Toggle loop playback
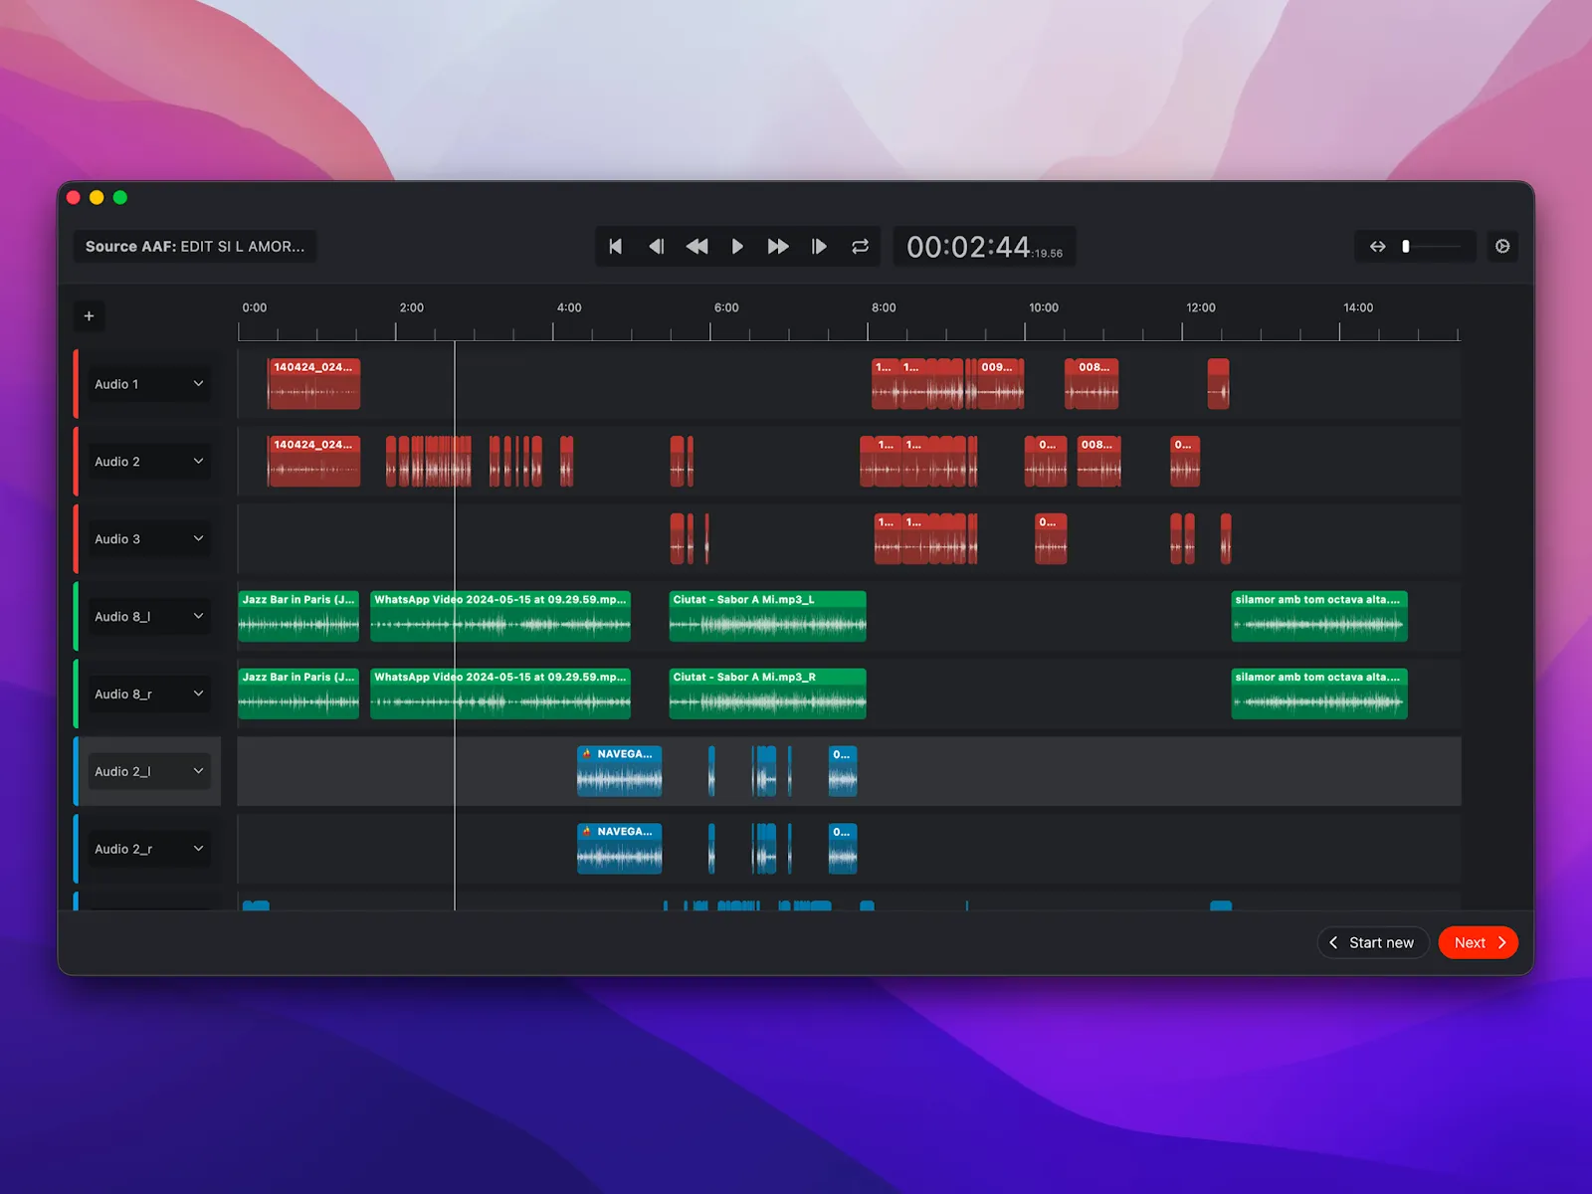The width and height of the screenshot is (1592, 1194). [860, 247]
